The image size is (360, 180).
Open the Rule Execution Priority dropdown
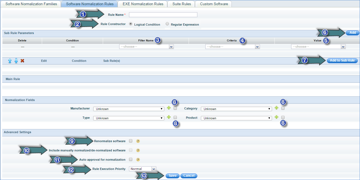click(x=142, y=169)
